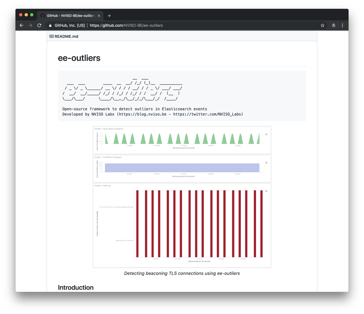Click README.md file header
Viewport: 364px width, 314px height.
point(182,36)
